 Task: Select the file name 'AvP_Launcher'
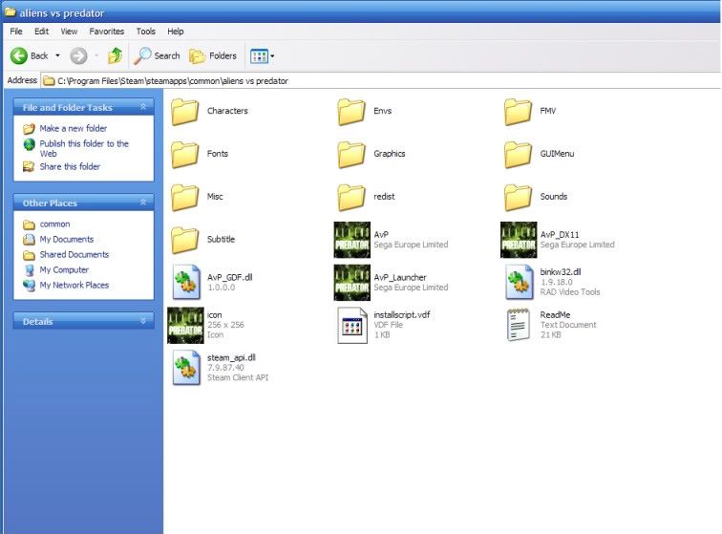400,277
